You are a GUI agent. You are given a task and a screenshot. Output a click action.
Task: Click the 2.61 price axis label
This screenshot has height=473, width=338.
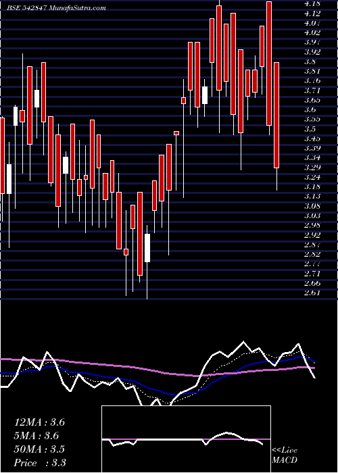click(312, 293)
